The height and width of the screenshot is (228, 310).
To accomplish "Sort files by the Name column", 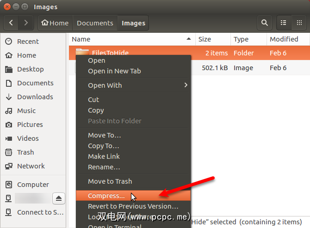I will [x=130, y=39].
